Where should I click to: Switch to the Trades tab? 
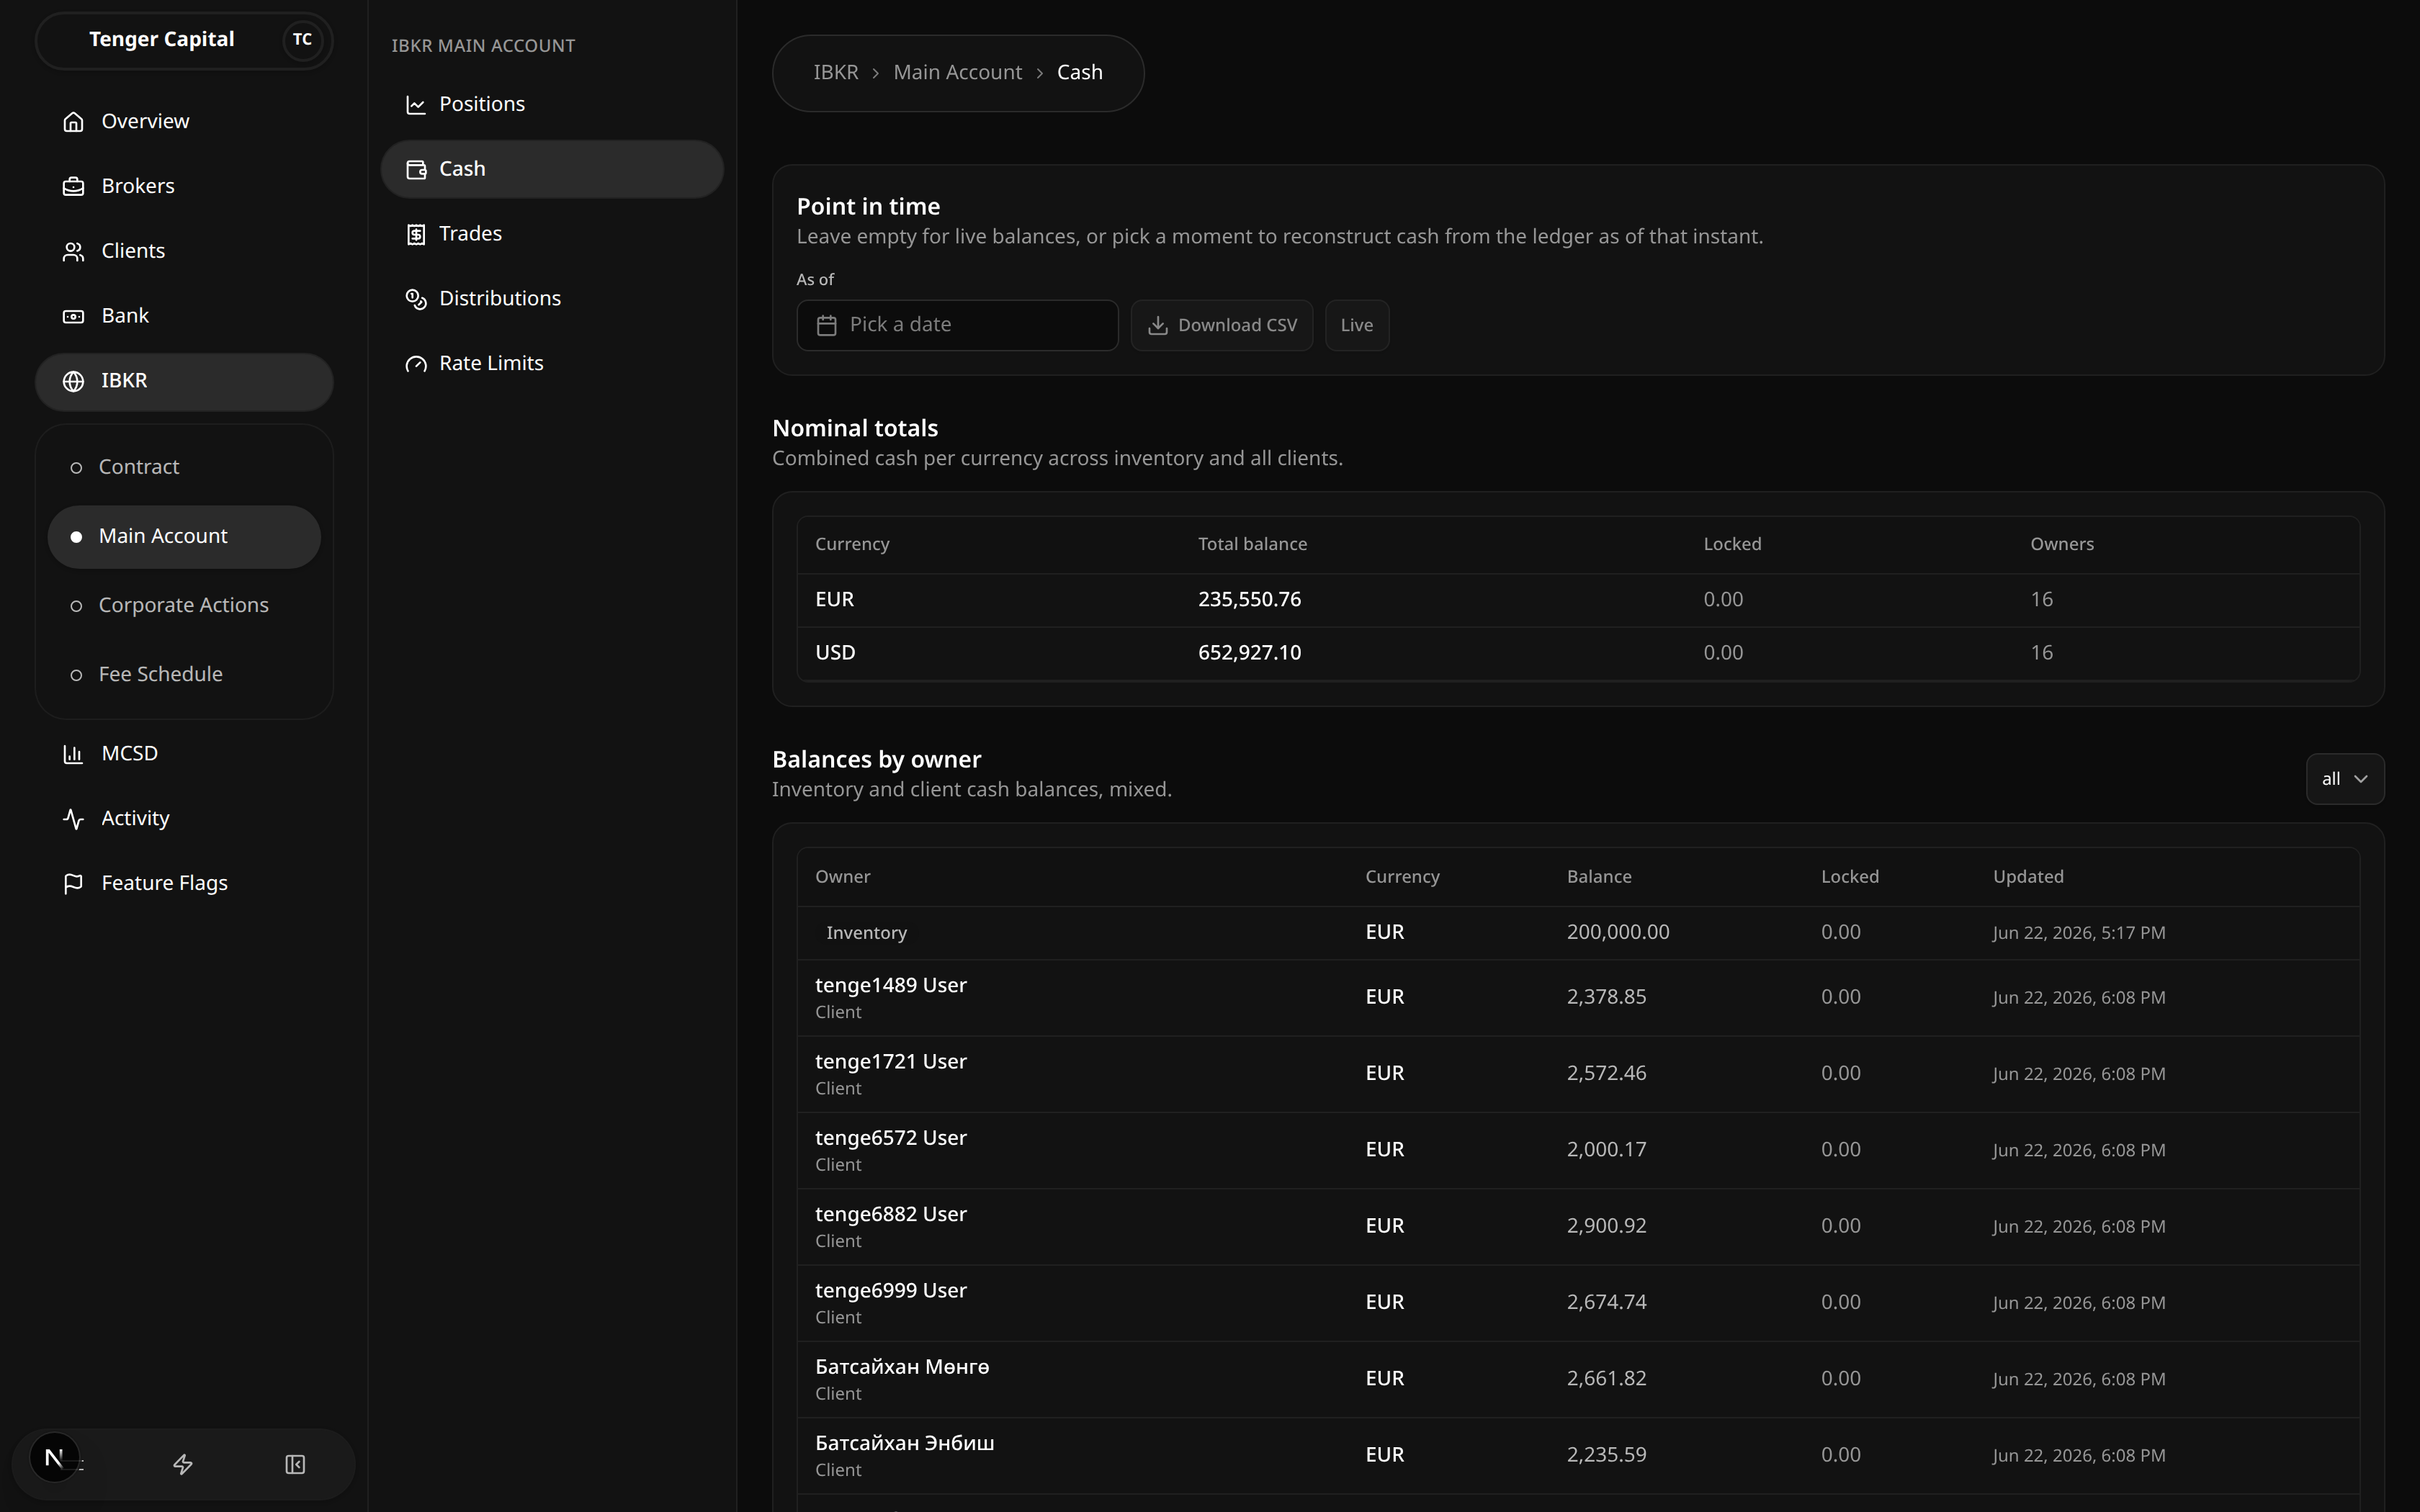(x=552, y=234)
